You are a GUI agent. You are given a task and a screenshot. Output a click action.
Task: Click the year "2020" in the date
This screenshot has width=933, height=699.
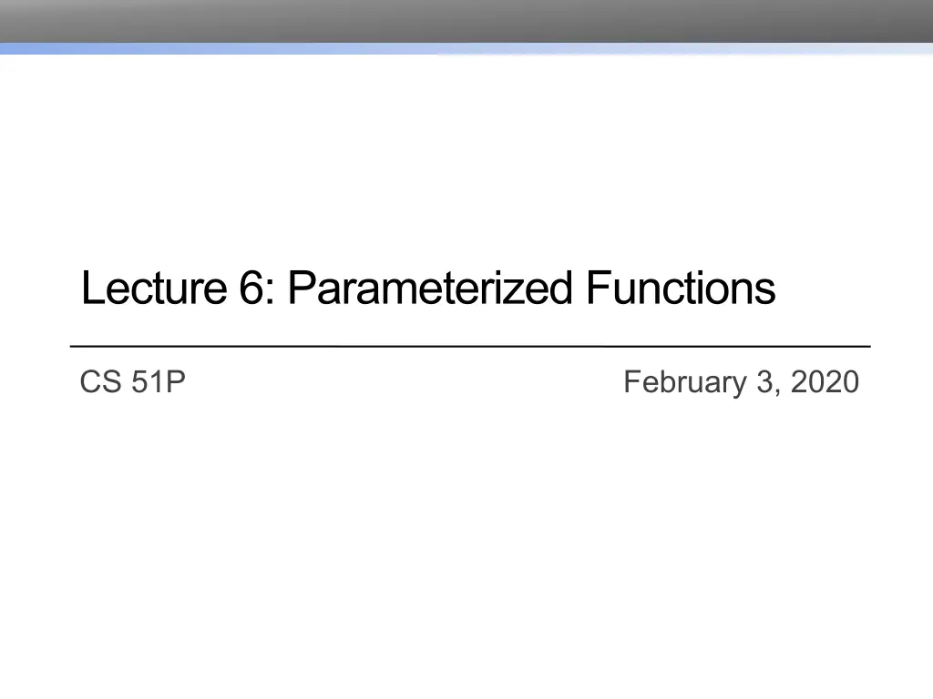(x=825, y=382)
